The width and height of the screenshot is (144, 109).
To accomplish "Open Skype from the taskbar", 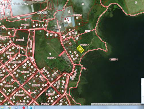I will coord(31,108).
